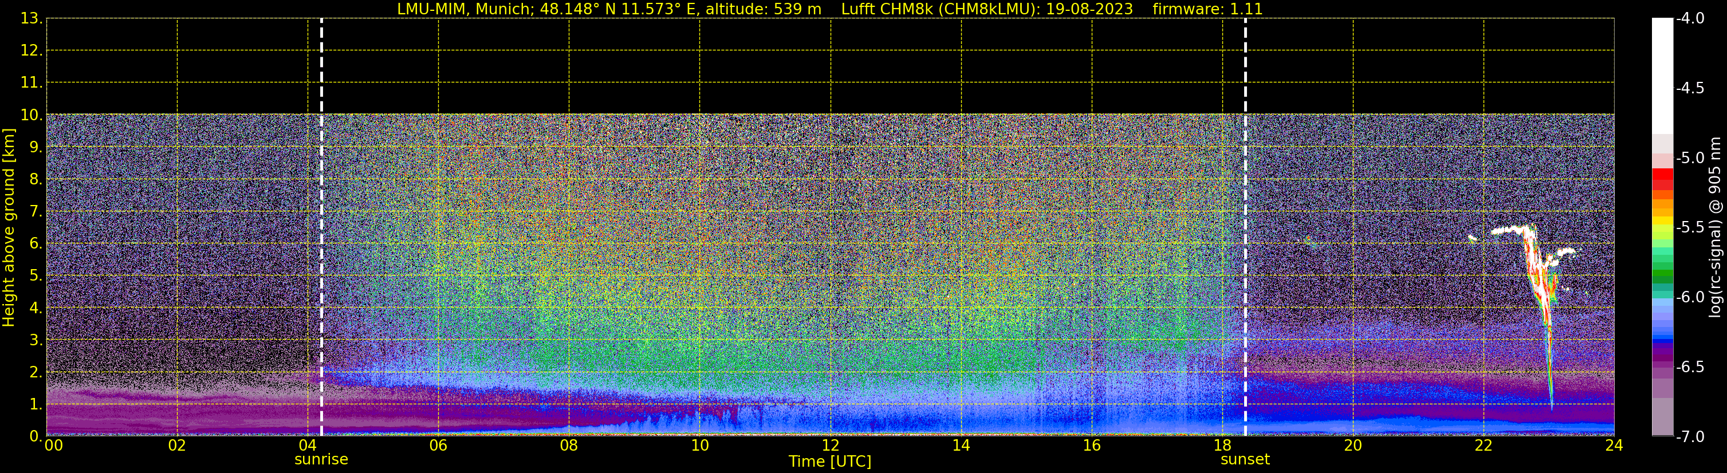Click instrument text 'Lufft CHM8k (CHM8kLMU): 19-08-2023'
The height and width of the screenshot is (473, 1727).
987,9
